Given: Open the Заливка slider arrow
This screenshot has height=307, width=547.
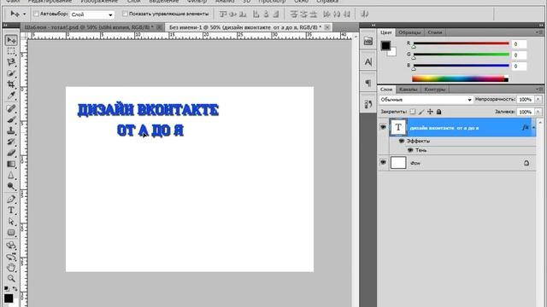Looking at the screenshot, I should [538, 112].
